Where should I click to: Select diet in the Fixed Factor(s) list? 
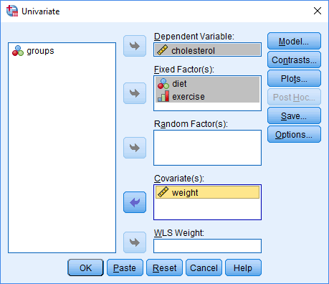coord(207,83)
